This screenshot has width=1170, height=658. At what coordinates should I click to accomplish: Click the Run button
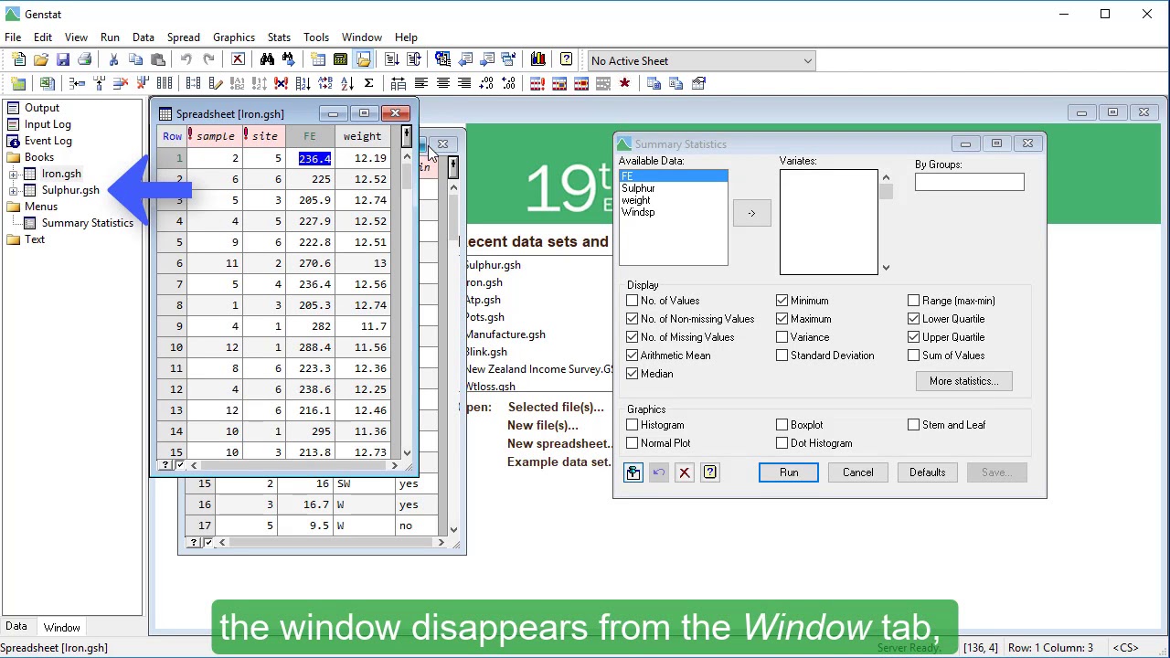[x=789, y=472]
